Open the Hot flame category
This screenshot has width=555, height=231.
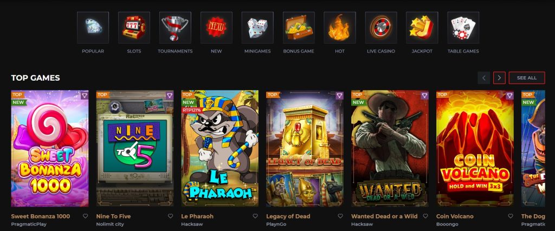click(x=340, y=28)
